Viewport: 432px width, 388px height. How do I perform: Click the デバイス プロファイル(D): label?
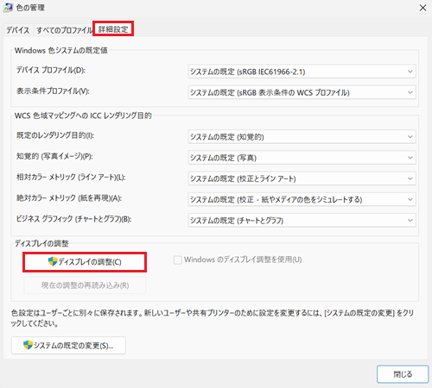click(x=51, y=70)
